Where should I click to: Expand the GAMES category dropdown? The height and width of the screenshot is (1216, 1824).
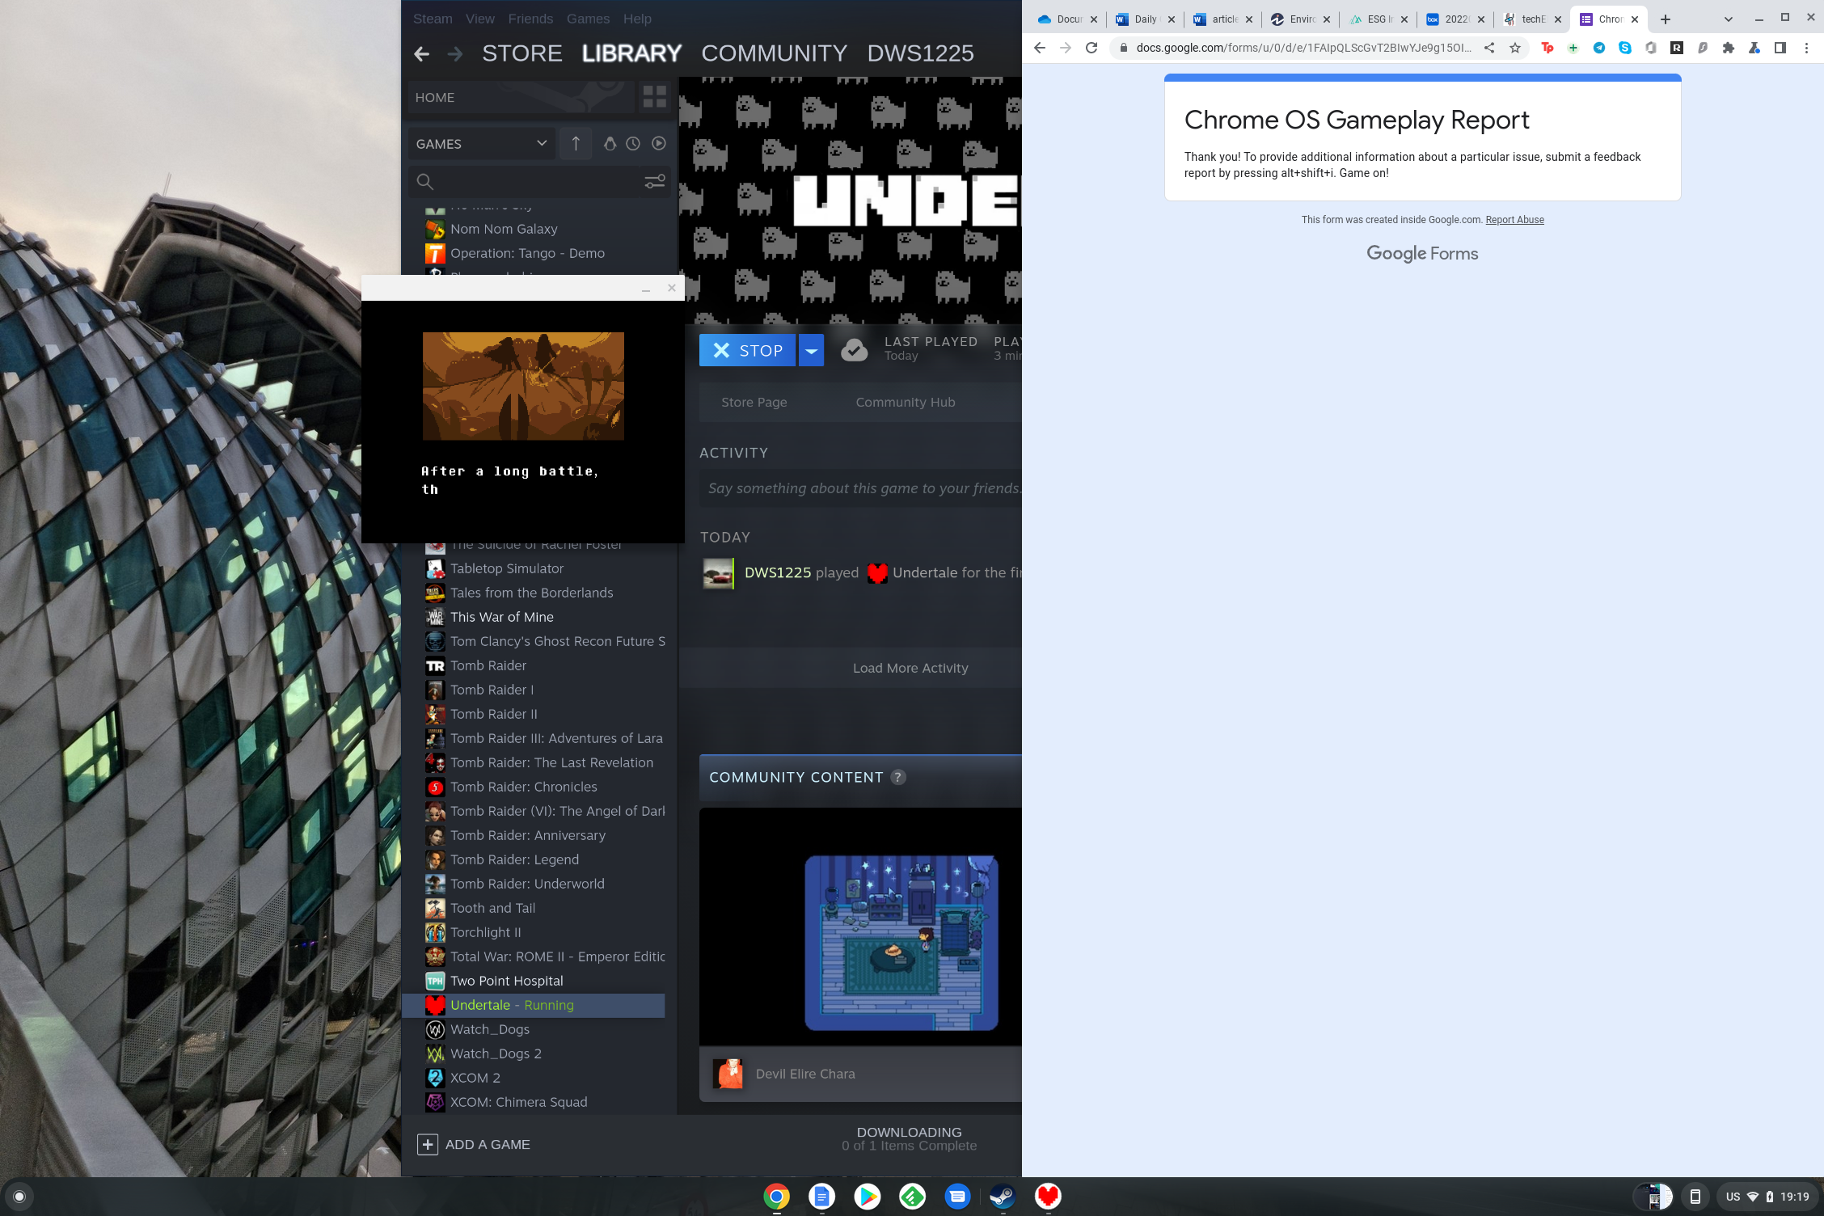(541, 143)
